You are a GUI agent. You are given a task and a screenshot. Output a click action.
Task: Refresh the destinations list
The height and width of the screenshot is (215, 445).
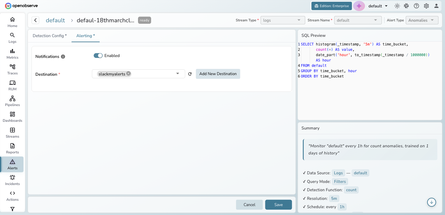pos(190,74)
